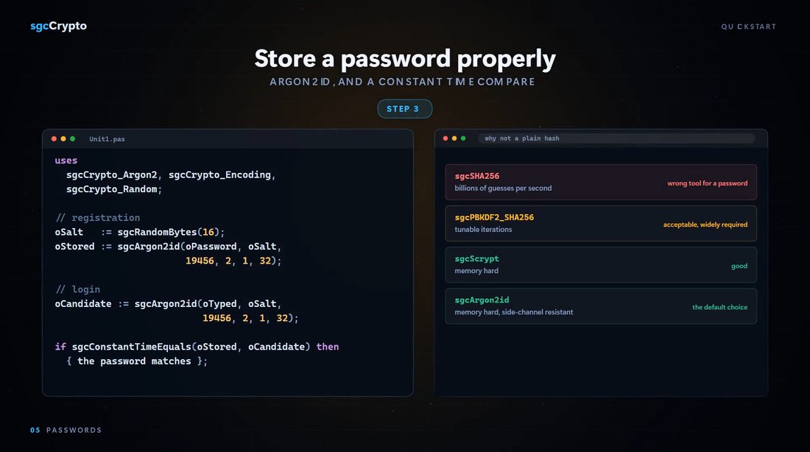The image size is (810, 452).
Task: Click red dot in plain hash window
Action: pos(445,138)
